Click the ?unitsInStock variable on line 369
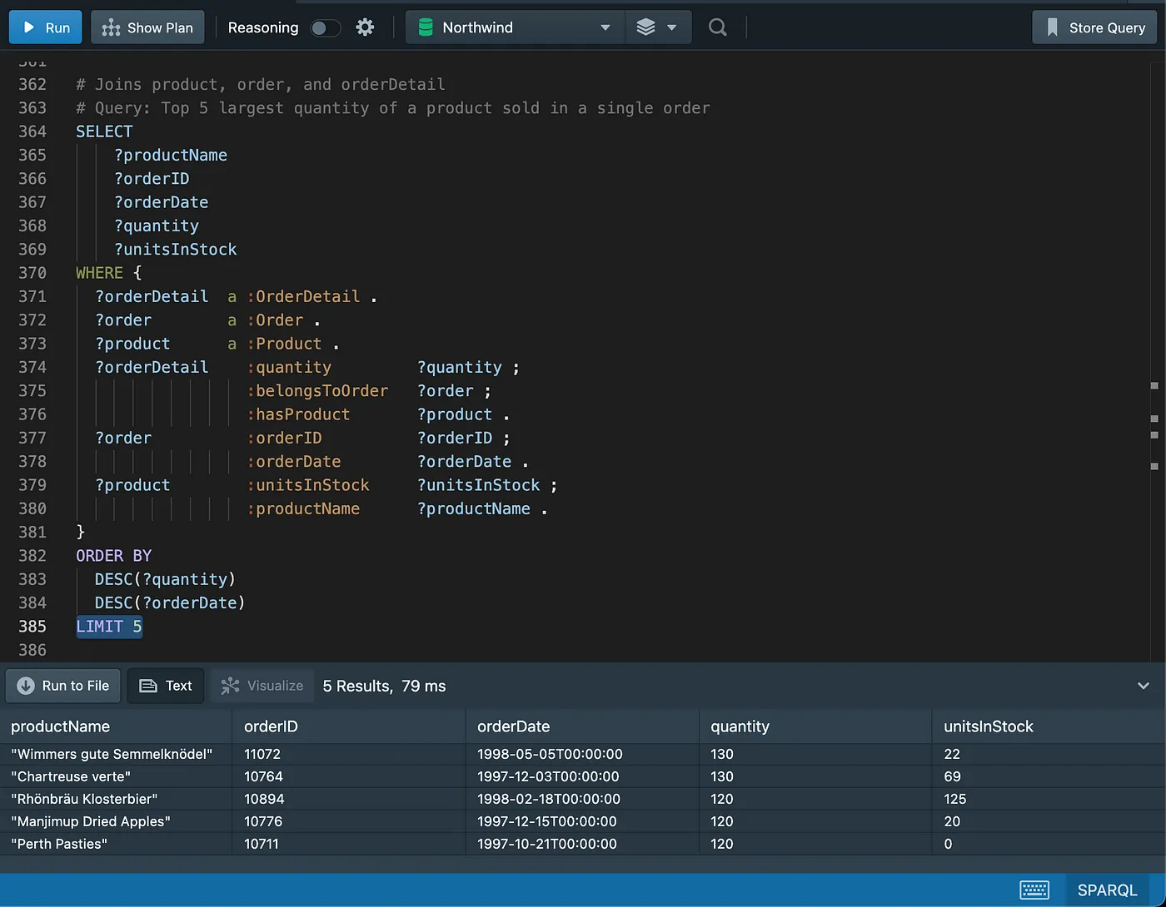This screenshot has height=907, width=1166. click(175, 250)
